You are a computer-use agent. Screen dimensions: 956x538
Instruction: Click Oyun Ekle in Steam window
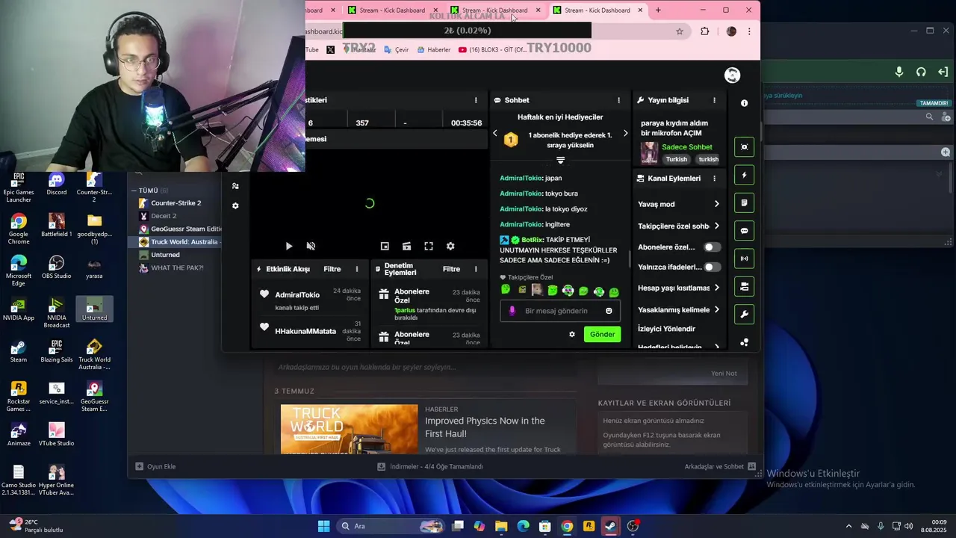click(x=155, y=466)
